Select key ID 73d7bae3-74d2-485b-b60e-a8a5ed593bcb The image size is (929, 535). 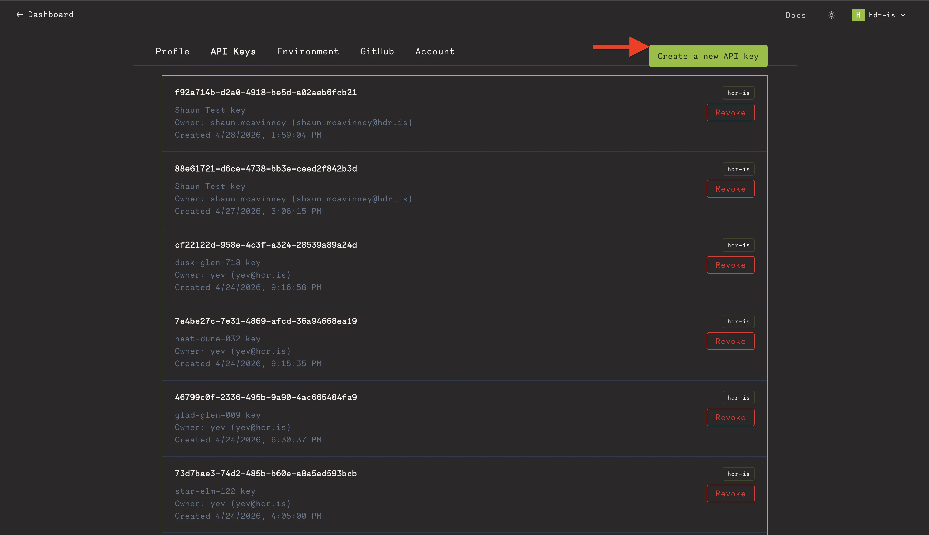(x=266, y=473)
